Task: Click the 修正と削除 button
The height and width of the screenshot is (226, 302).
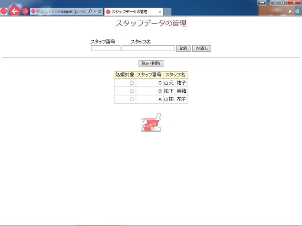Action: coord(151,63)
